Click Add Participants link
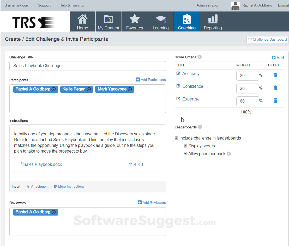The image size is (289, 246). pos(151,80)
